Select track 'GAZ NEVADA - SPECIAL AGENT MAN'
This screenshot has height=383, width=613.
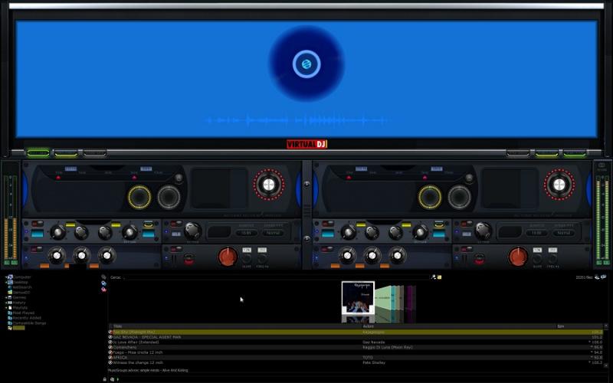[x=356, y=337]
